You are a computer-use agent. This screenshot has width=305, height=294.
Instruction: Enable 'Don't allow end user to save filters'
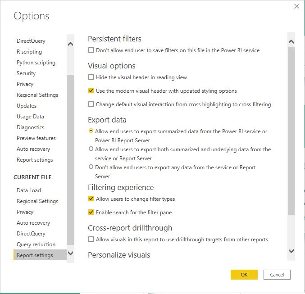point(91,50)
